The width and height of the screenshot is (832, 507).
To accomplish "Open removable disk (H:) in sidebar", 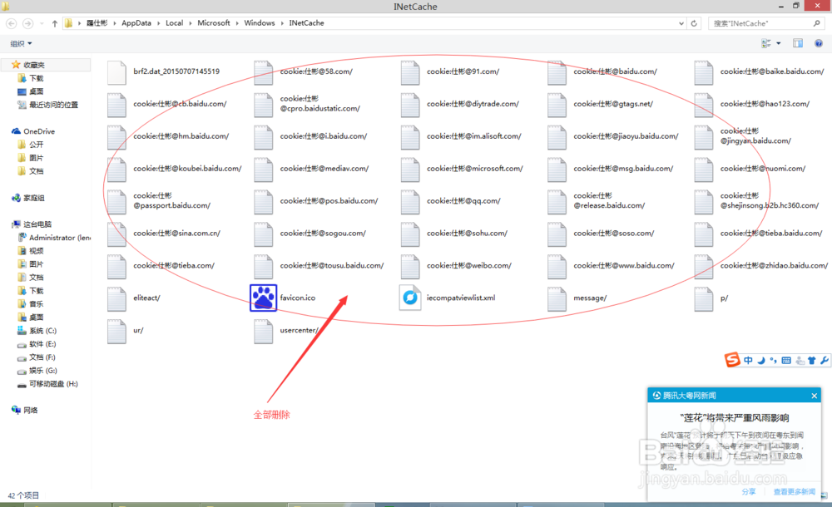I will (x=53, y=383).
